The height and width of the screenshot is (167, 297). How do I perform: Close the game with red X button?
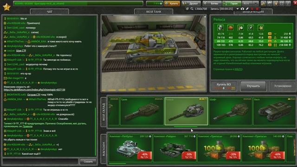pyautogui.click(x=295, y=3)
